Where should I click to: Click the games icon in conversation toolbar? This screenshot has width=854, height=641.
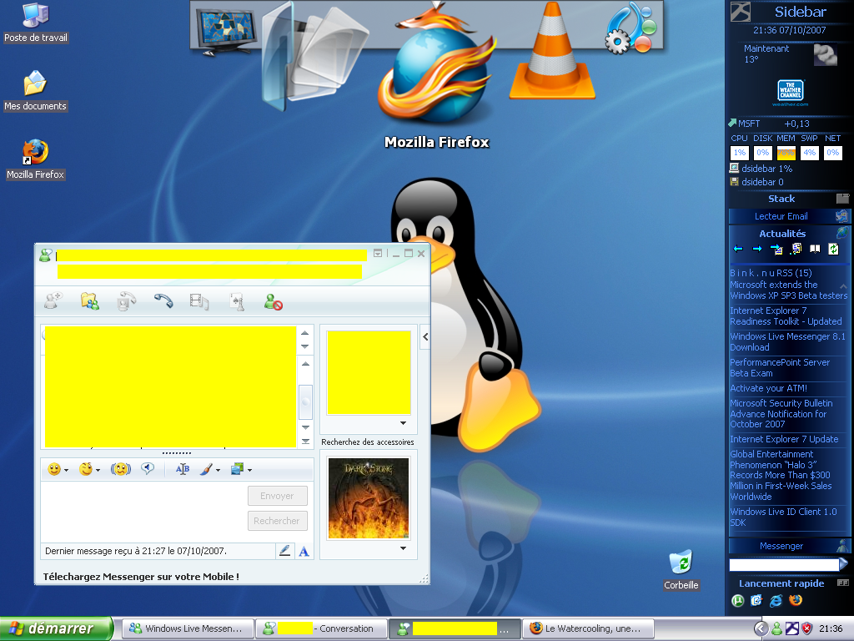(x=237, y=301)
